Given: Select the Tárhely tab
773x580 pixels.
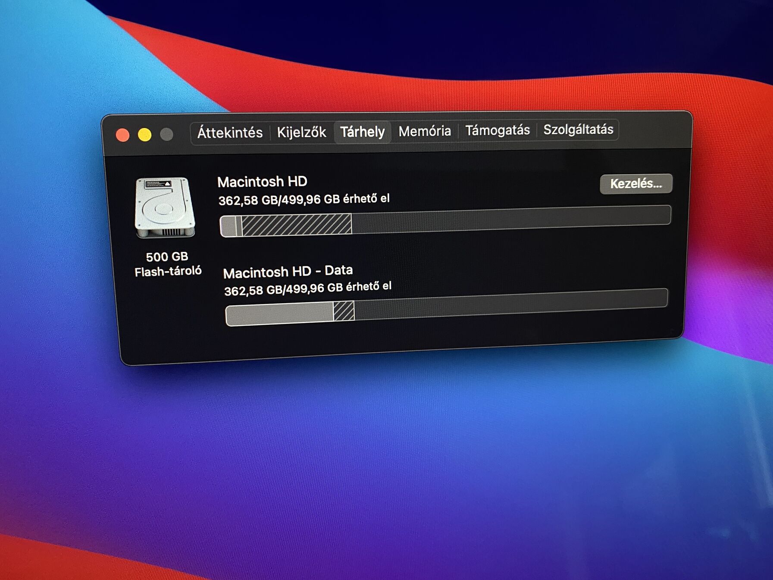Looking at the screenshot, I should (362, 132).
